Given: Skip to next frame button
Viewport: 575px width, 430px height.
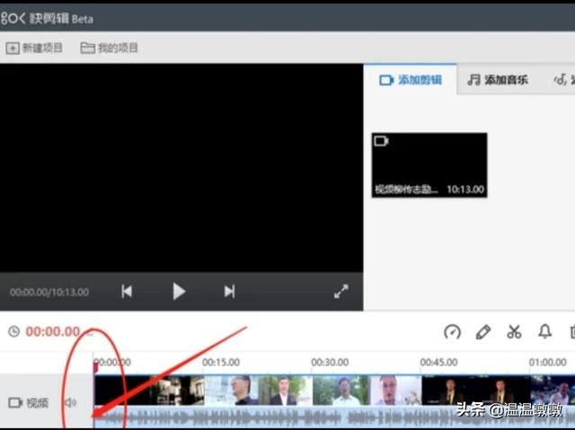Looking at the screenshot, I should coord(229,291).
